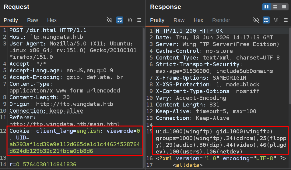291x170 pixels.
Task: Click the 'Cache-Control: no-store' header
Action: [x=194, y=51]
